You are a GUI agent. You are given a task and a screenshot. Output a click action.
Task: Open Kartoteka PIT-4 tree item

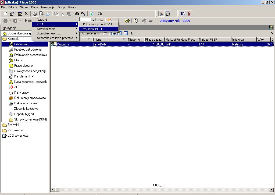coord(24,76)
